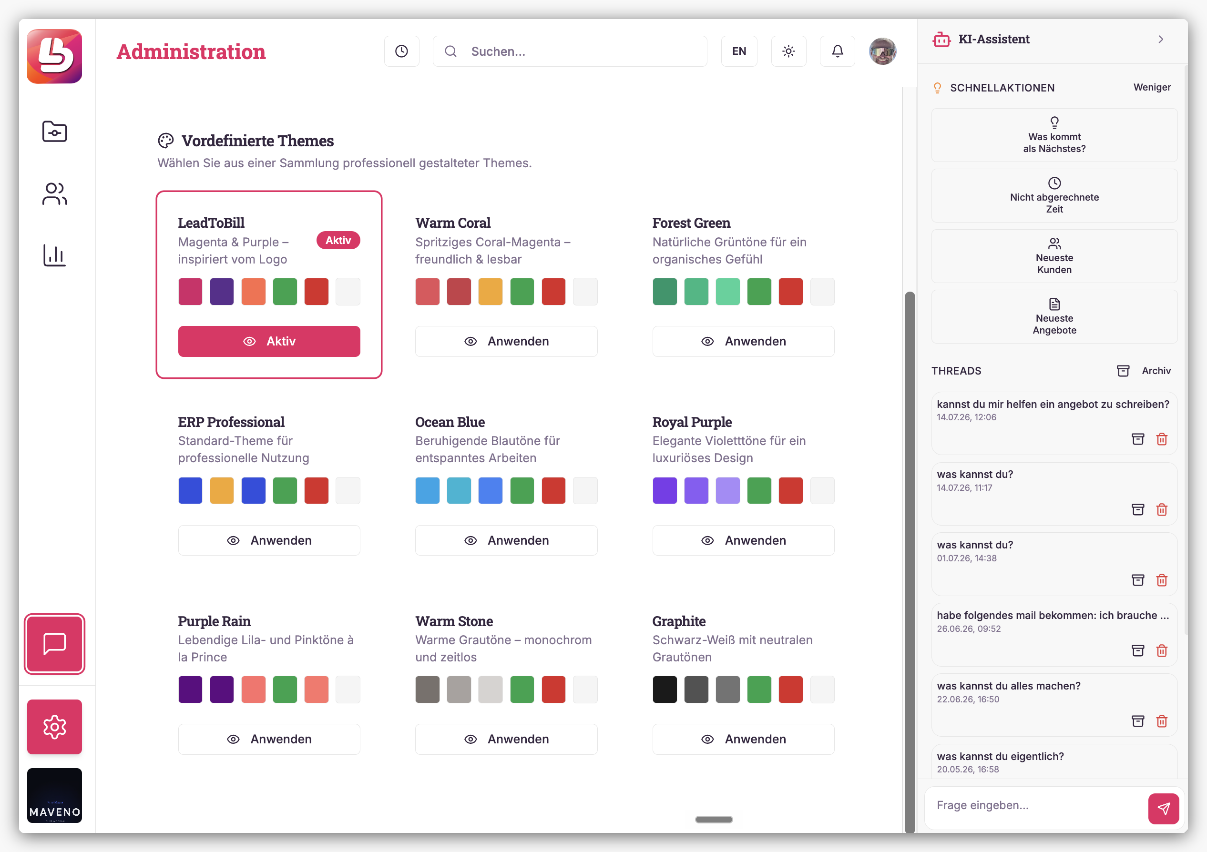Archive the 'was kannst du?' thread from 01.07.26

(x=1137, y=580)
